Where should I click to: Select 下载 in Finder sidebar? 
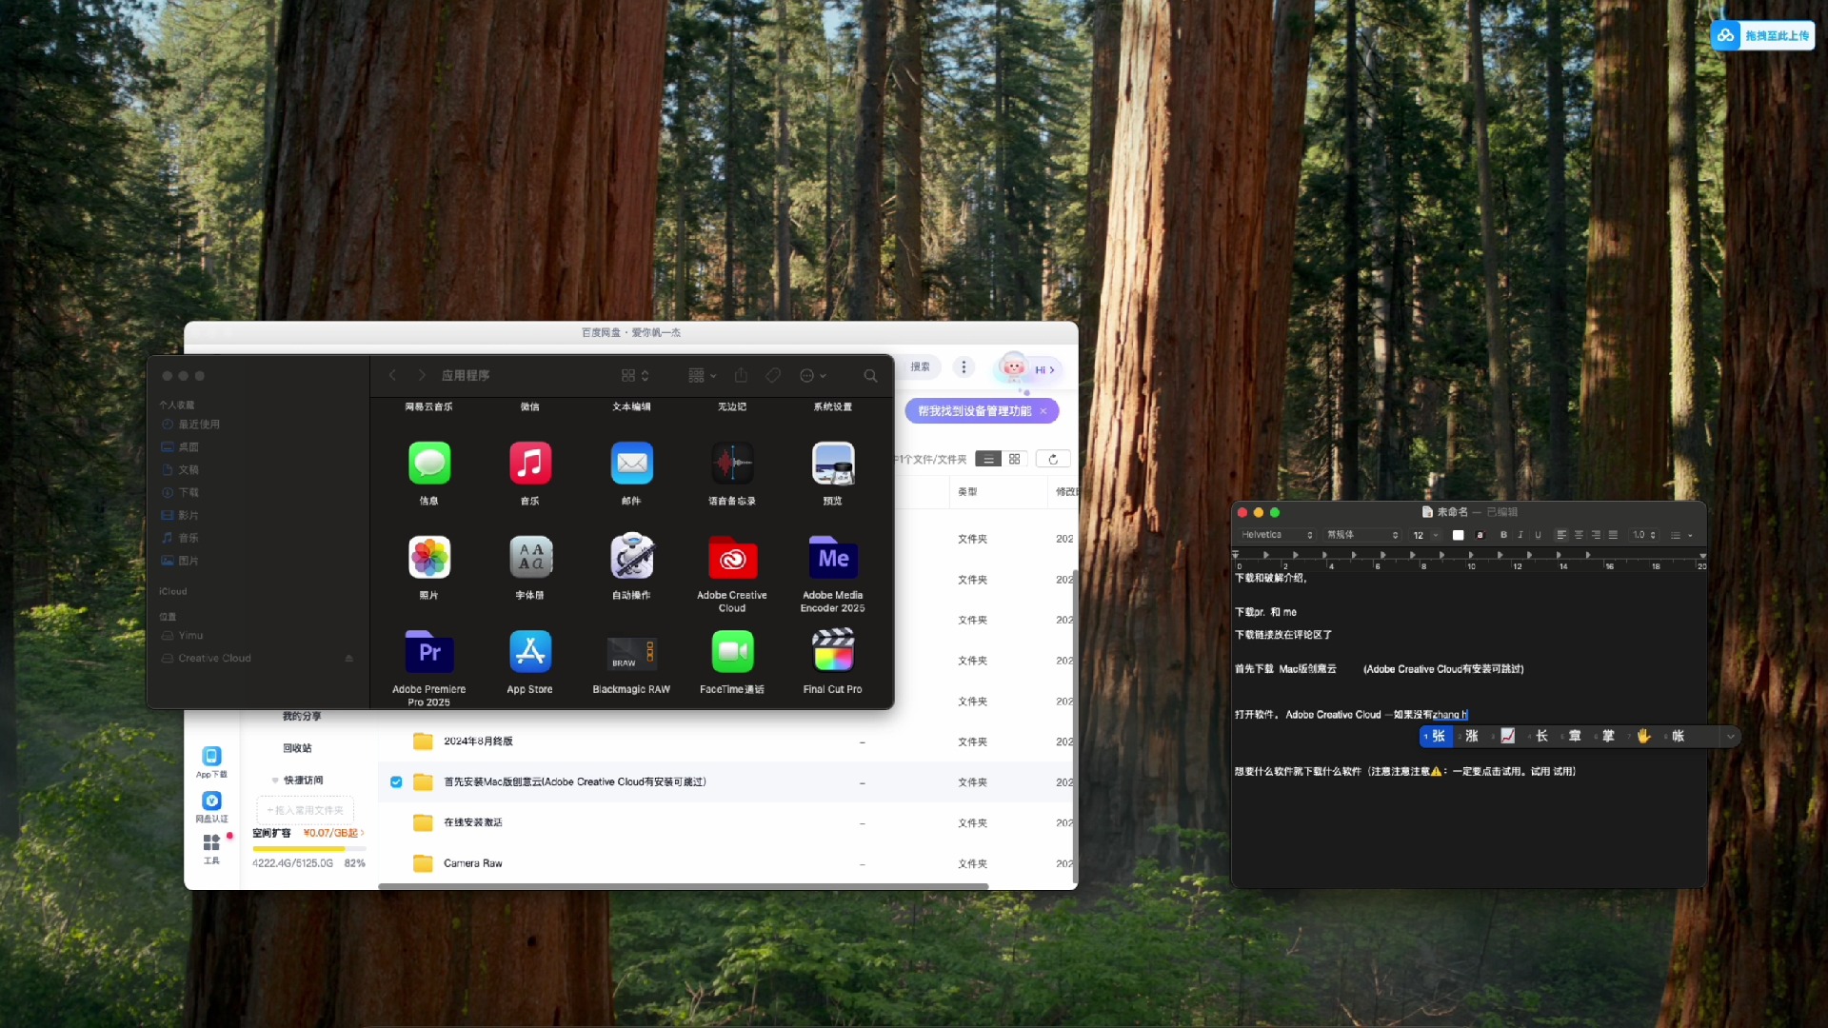[x=180, y=492]
